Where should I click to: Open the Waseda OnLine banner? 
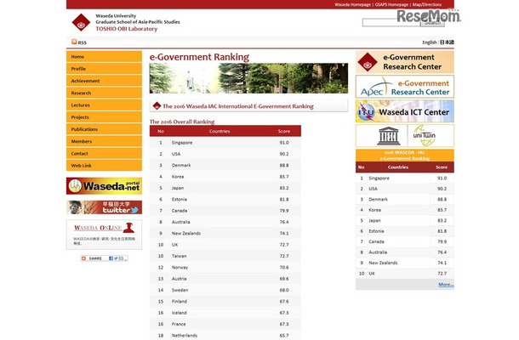pyautogui.click(x=104, y=235)
